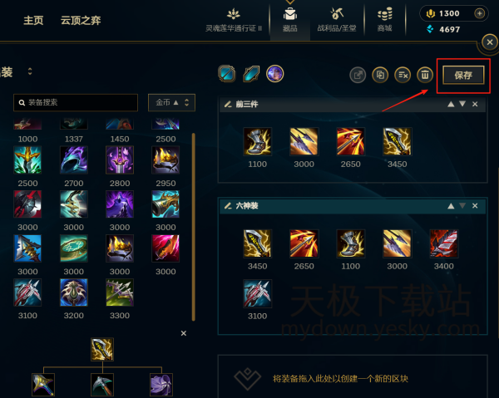Go to the 云顶之弈 menu
This screenshot has width=499, height=398.
[81, 20]
